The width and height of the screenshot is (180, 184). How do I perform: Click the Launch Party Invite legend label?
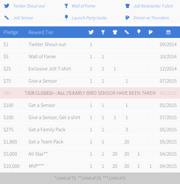[x=89, y=18]
